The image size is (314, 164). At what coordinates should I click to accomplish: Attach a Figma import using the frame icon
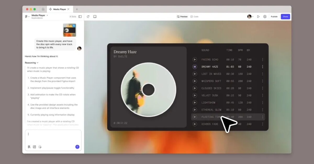coord(29,147)
